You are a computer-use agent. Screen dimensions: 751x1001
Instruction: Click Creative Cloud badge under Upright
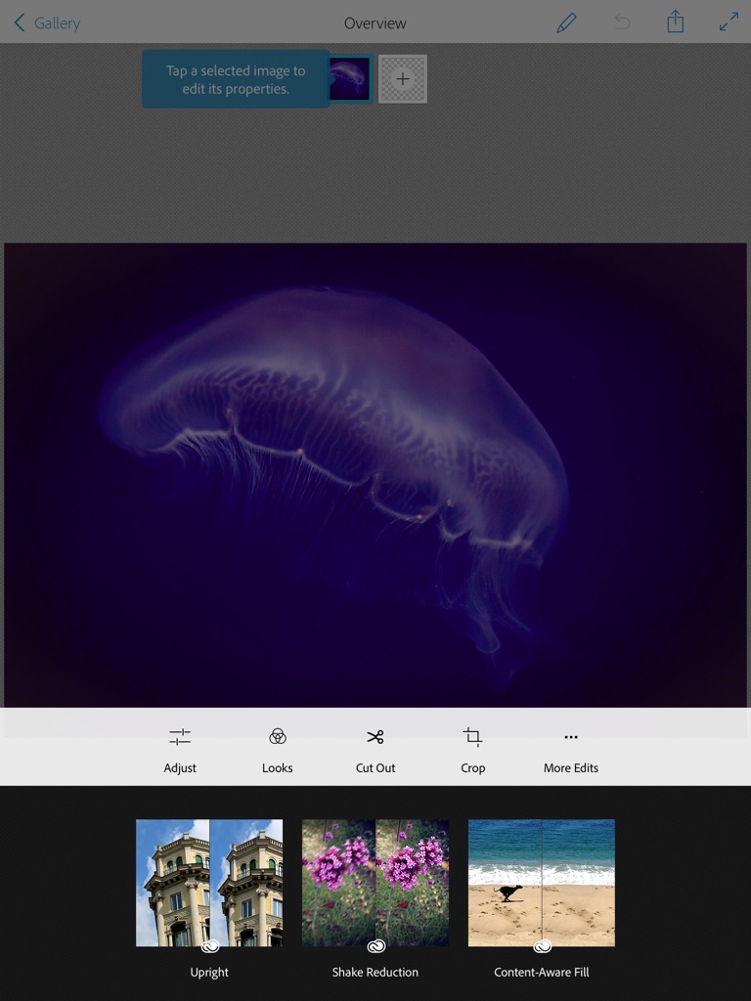click(x=209, y=946)
